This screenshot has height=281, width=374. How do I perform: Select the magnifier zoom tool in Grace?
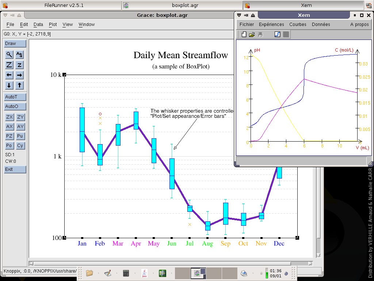point(9,55)
